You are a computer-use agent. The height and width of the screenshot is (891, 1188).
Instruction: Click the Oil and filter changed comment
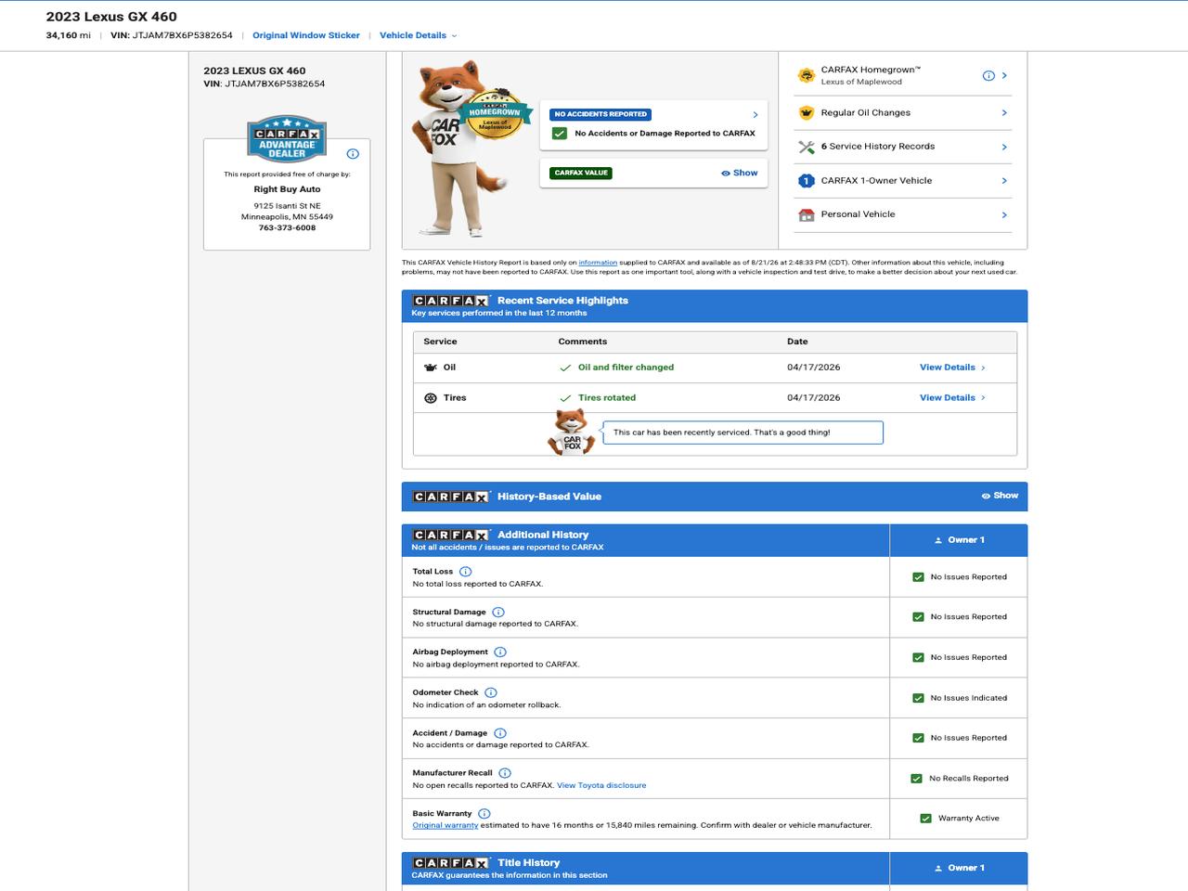pyautogui.click(x=626, y=368)
